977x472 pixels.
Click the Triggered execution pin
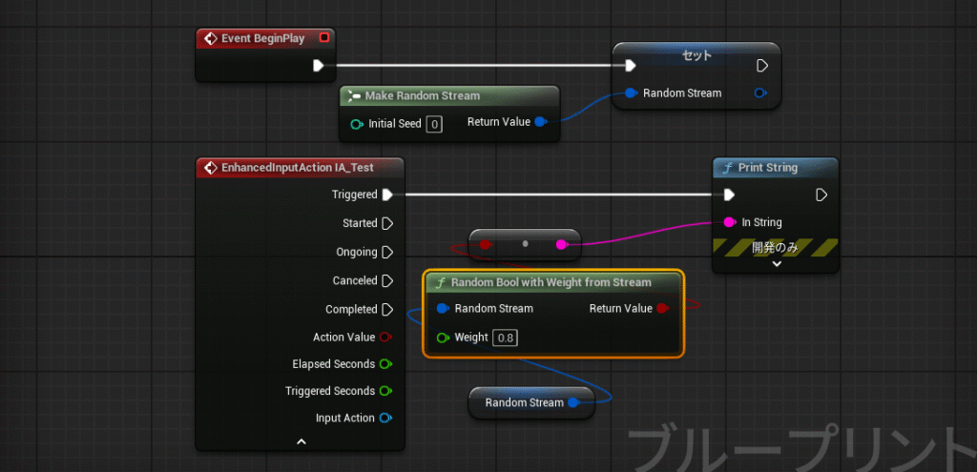pos(387,195)
